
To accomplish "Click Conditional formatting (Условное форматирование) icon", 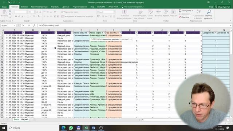I will pyautogui.click(x=125, y=12).
